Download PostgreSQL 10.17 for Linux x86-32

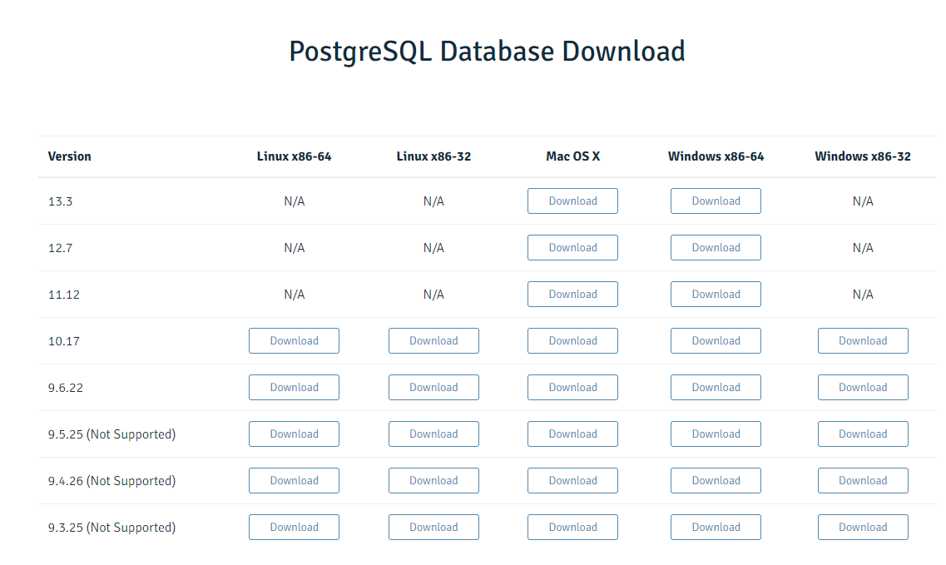(433, 340)
